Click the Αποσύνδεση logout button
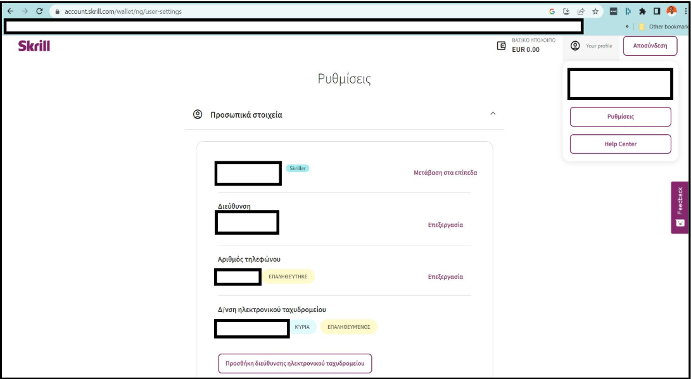 pyautogui.click(x=650, y=46)
